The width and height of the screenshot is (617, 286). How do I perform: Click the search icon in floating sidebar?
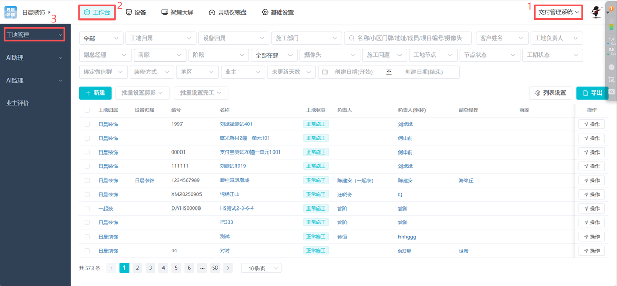pyautogui.click(x=611, y=91)
